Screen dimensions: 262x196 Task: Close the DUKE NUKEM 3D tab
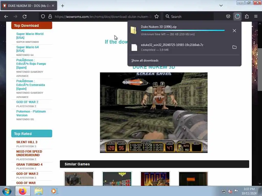(53, 6)
